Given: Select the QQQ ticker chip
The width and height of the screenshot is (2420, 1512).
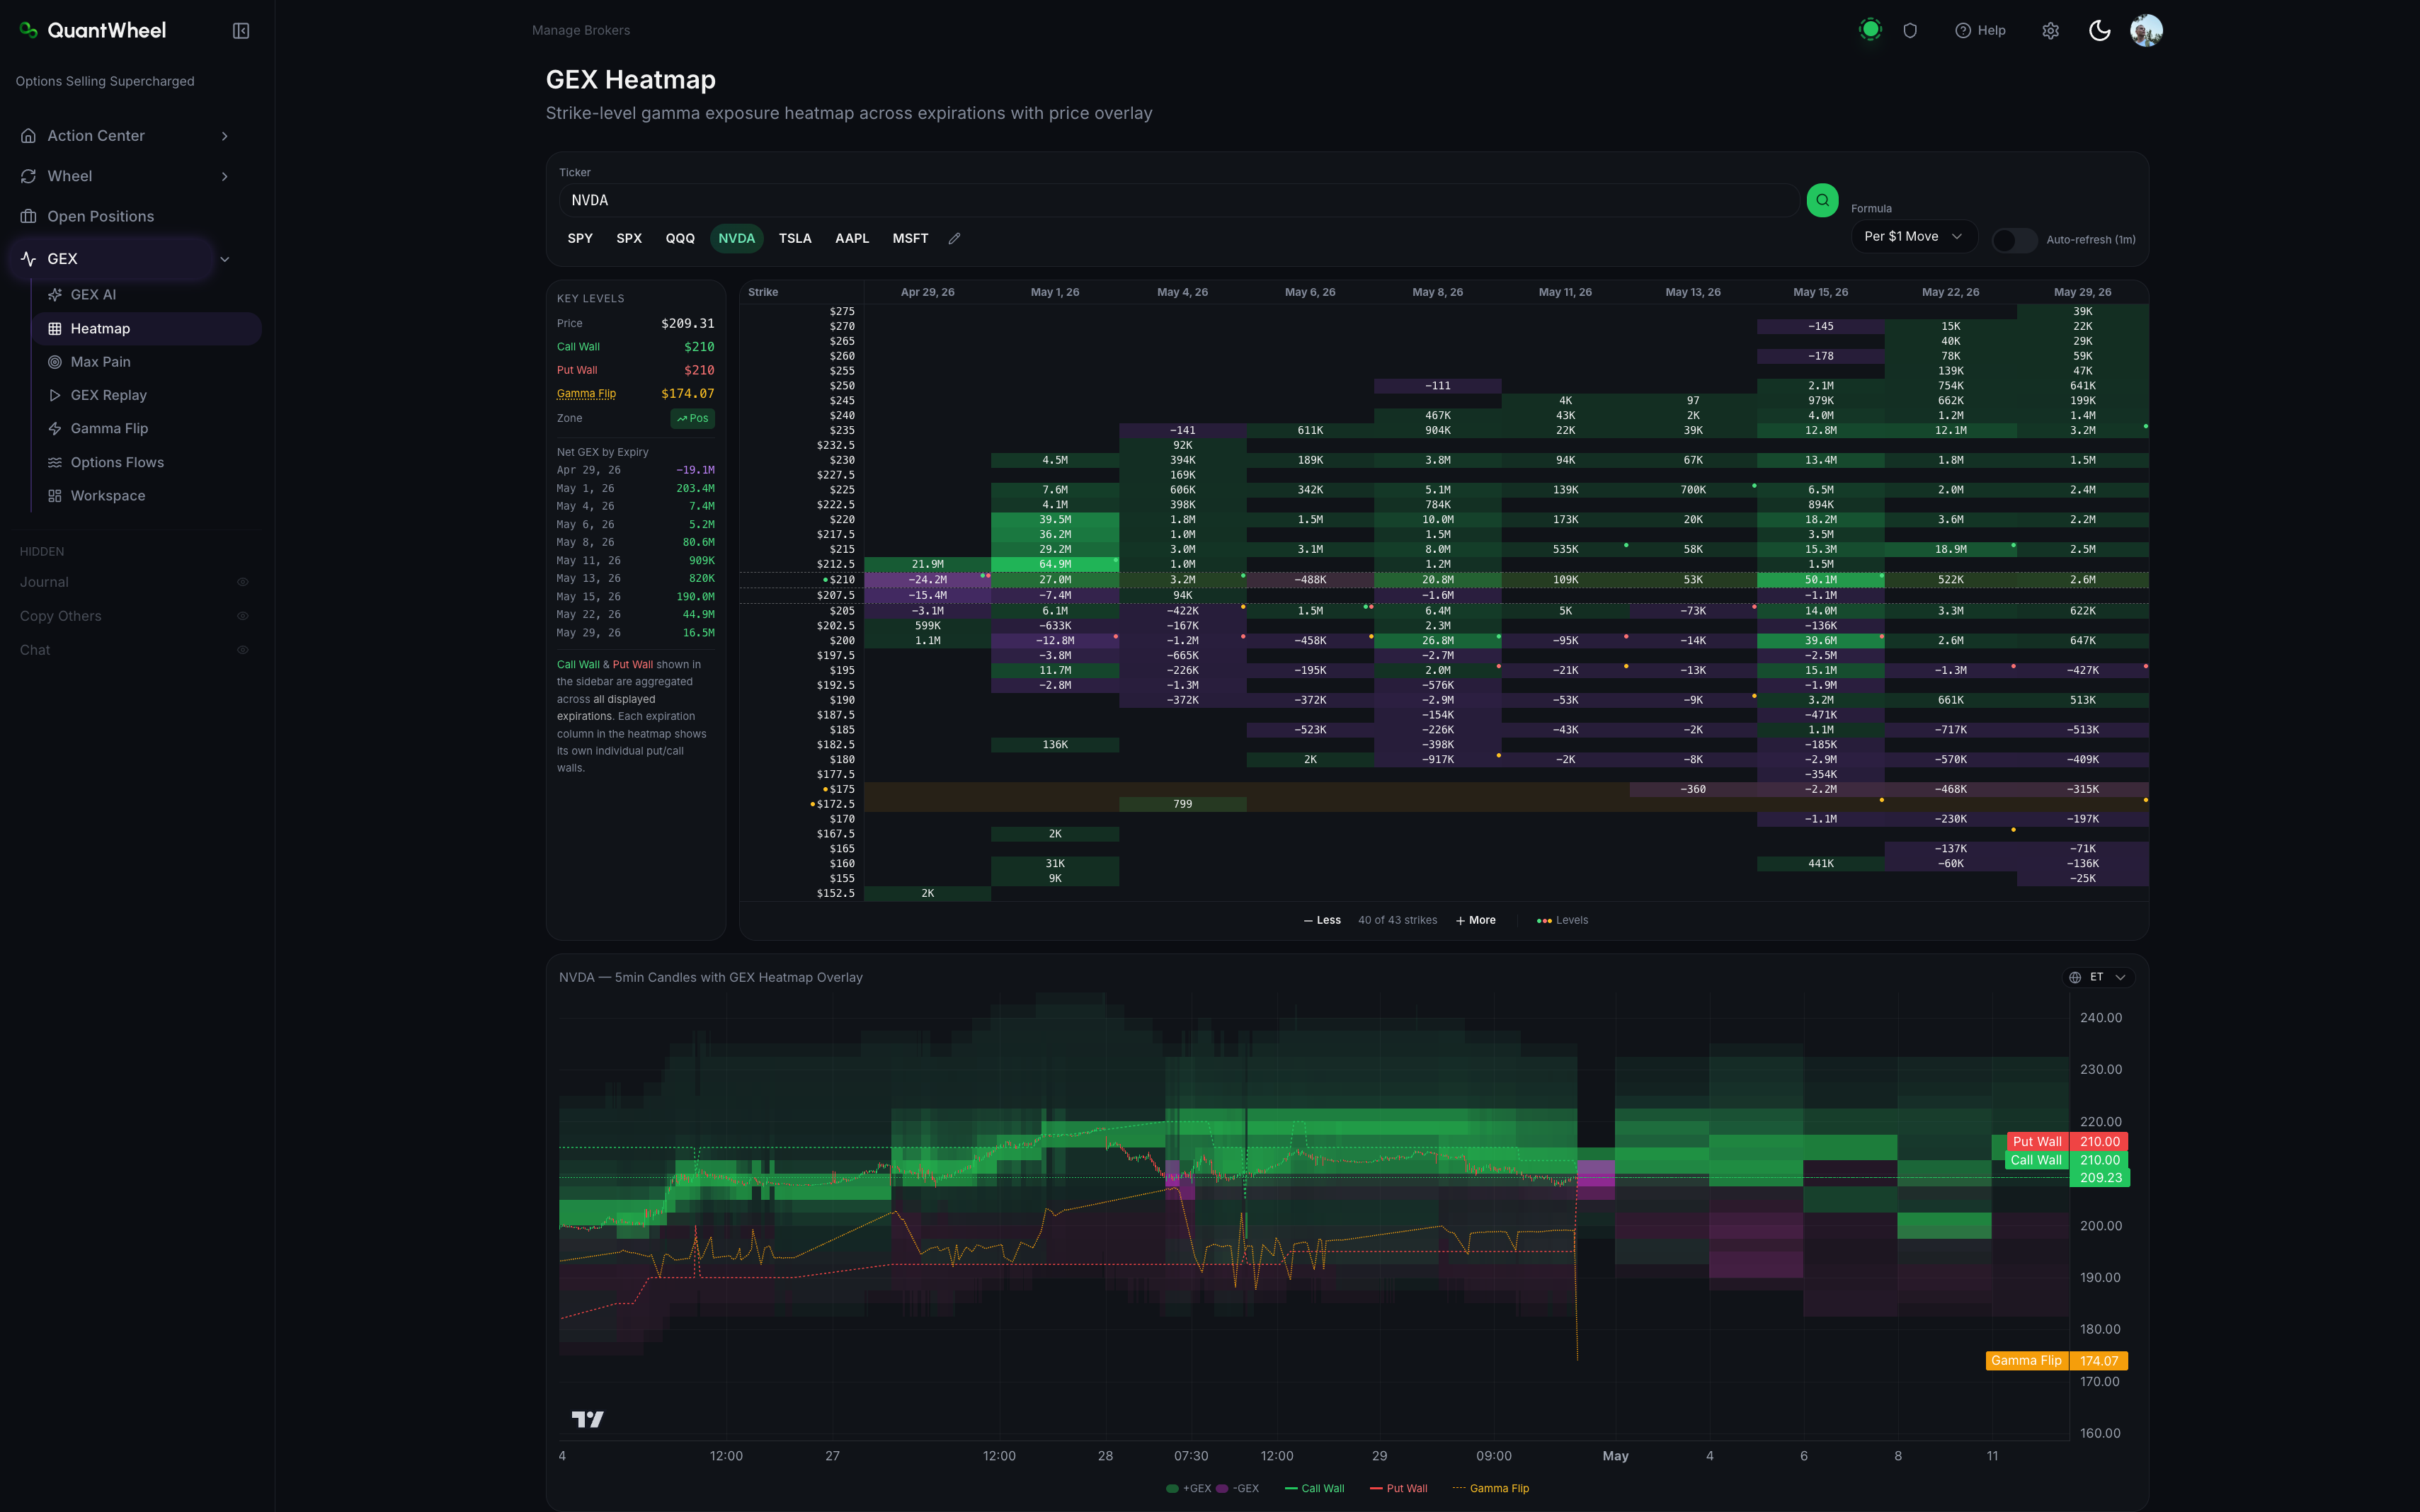Looking at the screenshot, I should click(x=680, y=238).
